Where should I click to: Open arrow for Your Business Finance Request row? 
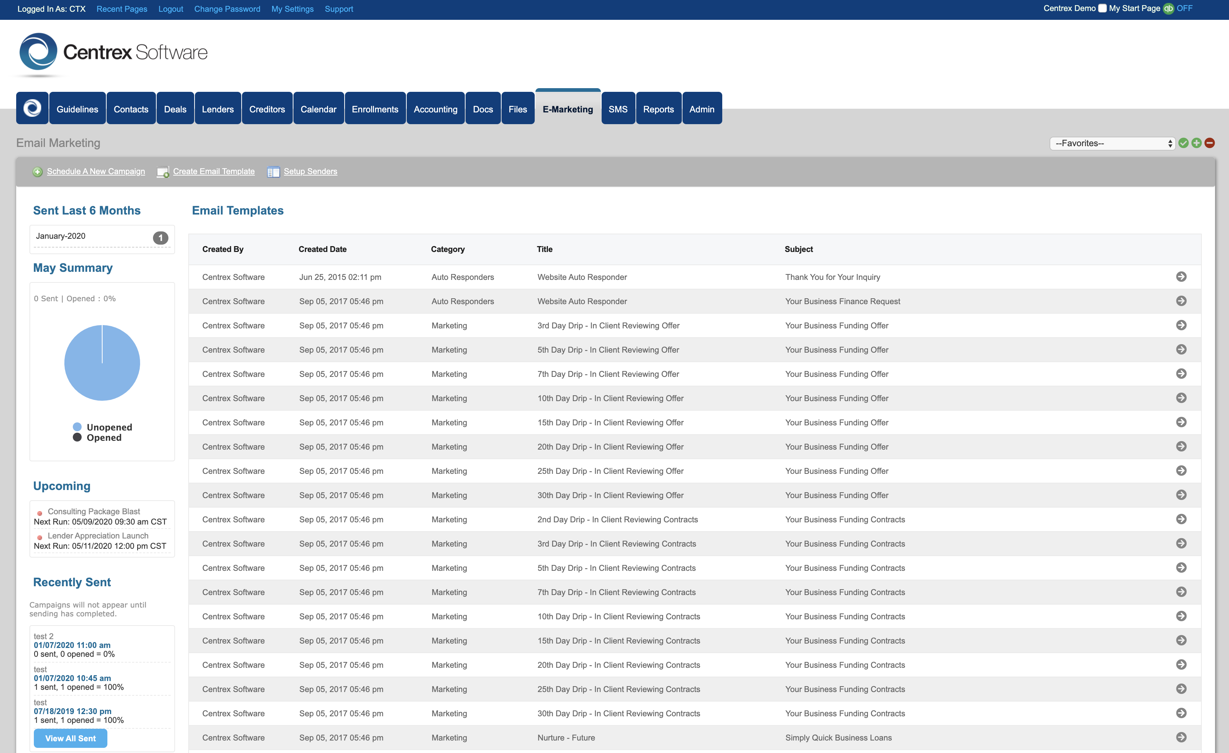[1181, 301]
